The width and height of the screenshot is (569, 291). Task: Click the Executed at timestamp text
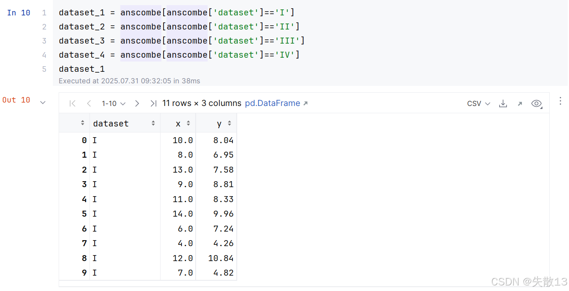(x=129, y=81)
